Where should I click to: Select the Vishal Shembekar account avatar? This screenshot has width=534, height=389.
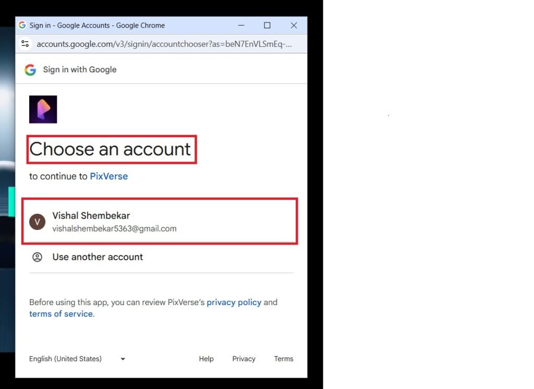click(37, 221)
